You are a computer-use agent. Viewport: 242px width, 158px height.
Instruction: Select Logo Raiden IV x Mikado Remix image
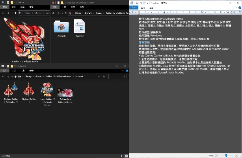[x=47, y=94]
